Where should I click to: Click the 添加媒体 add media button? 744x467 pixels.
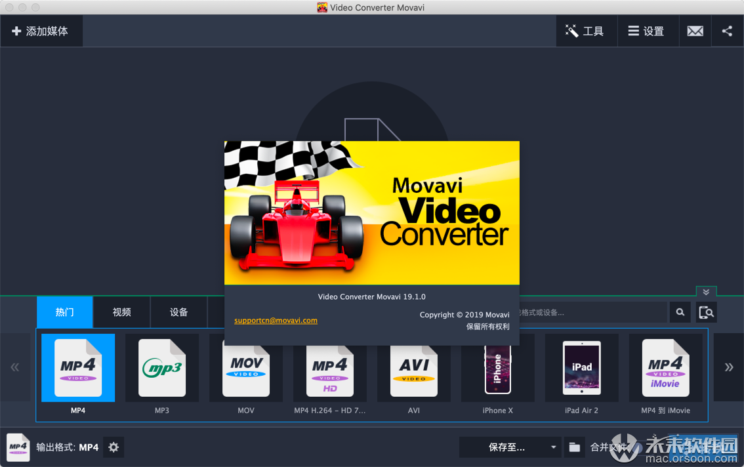[x=41, y=31]
